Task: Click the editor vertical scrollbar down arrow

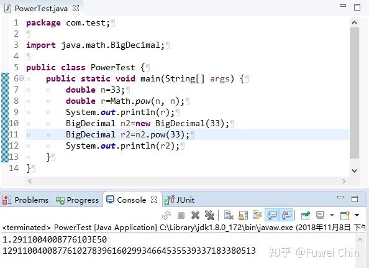Action: click(355, 171)
